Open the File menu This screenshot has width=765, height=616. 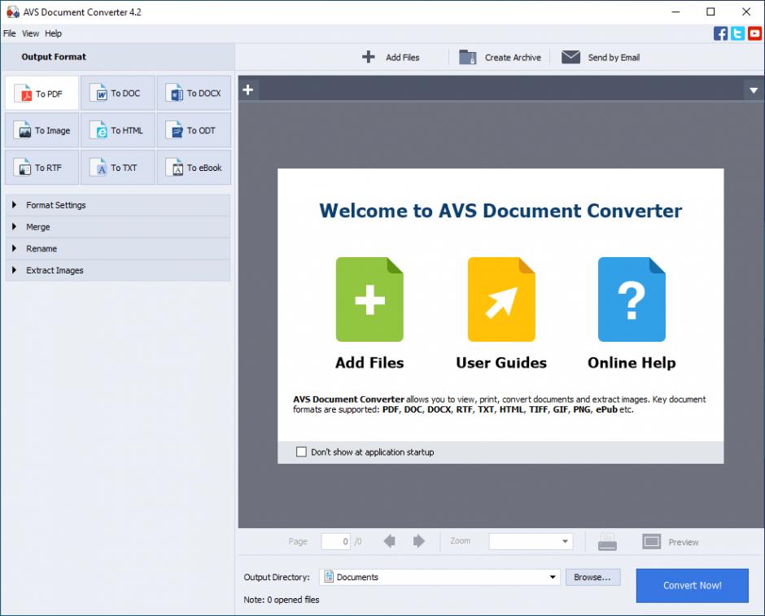(x=9, y=33)
